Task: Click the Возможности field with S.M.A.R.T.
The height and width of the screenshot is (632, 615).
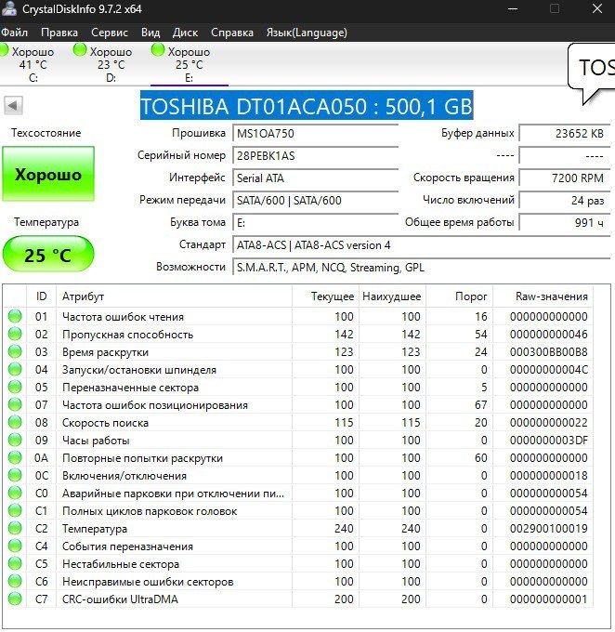Action: point(422,268)
